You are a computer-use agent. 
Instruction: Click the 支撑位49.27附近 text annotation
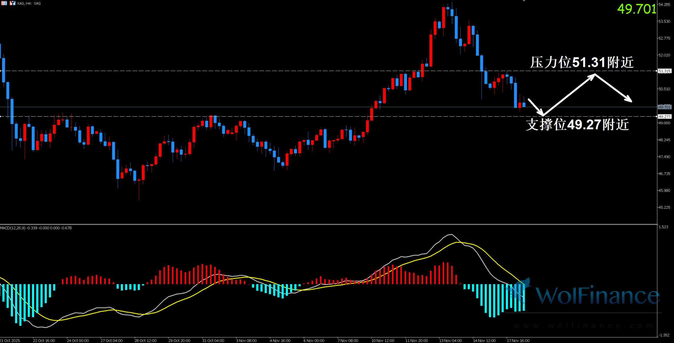click(577, 125)
